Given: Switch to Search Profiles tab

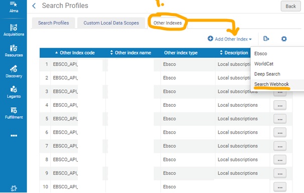Looking at the screenshot, I should click(53, 23).
